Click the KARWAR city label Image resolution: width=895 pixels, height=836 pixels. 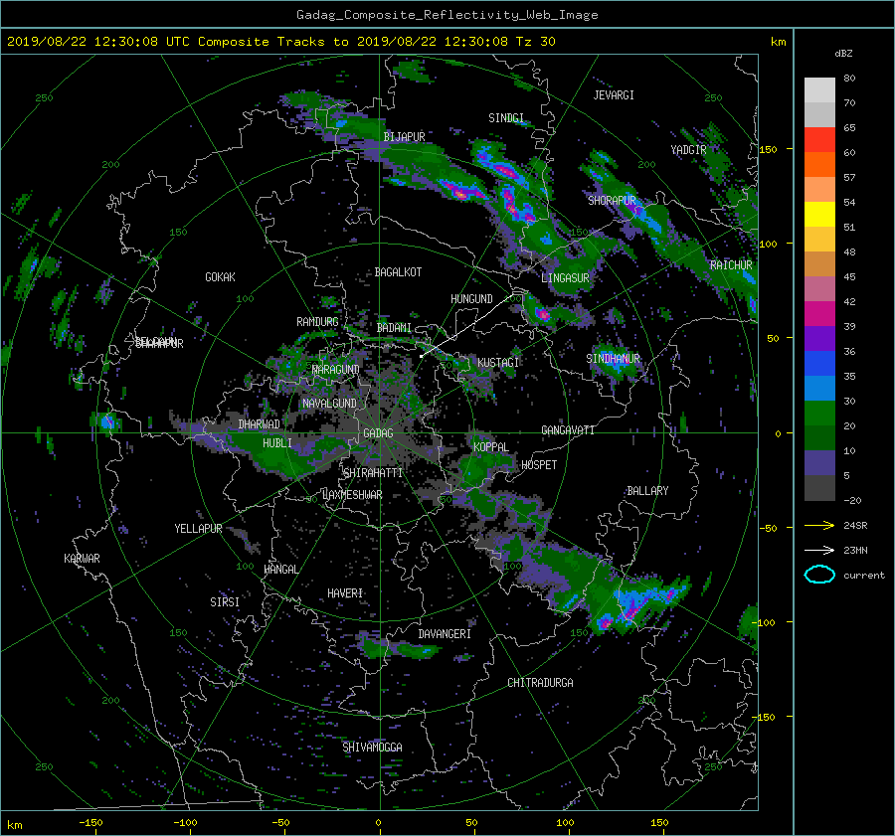pyautogui.click(x=82, y=558)
